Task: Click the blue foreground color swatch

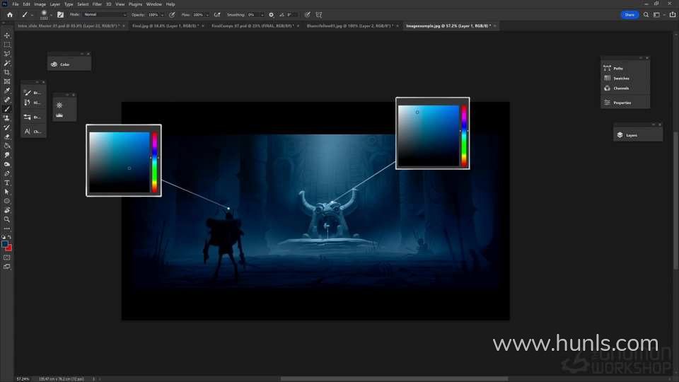Action: pyautogui.click(x=4, y=244)
